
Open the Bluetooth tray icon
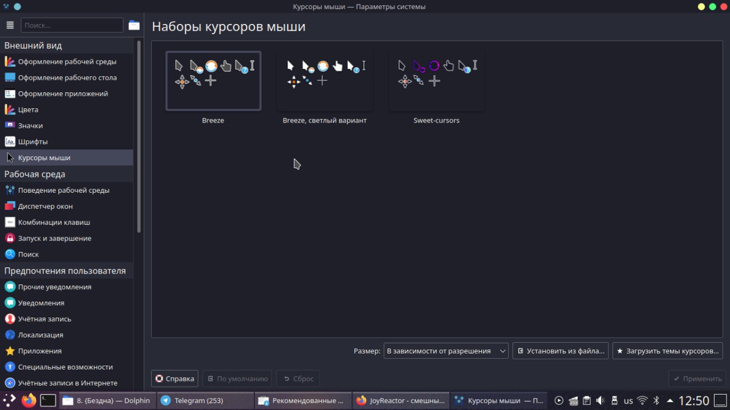656,400
